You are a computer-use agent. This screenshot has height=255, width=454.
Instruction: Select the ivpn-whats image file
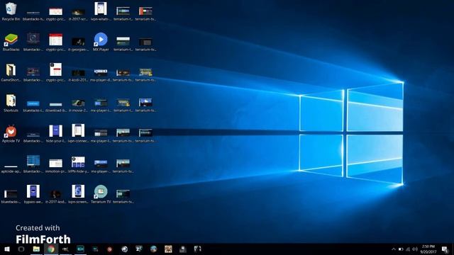coord(101,11)
